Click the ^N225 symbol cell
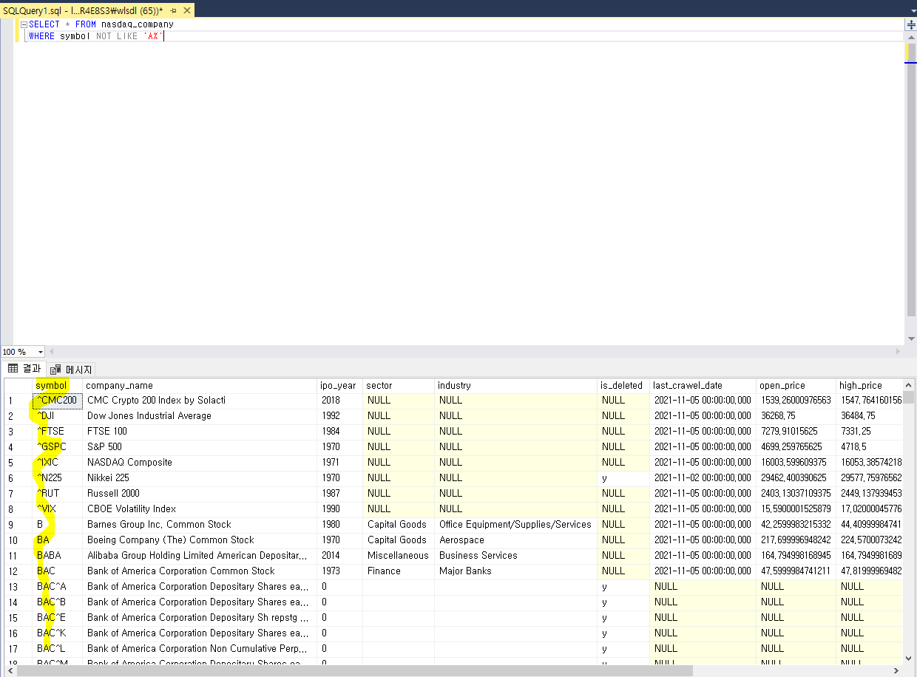Image resolution: width=917 pixels, height=677 pixels. [x=58, y=478]
